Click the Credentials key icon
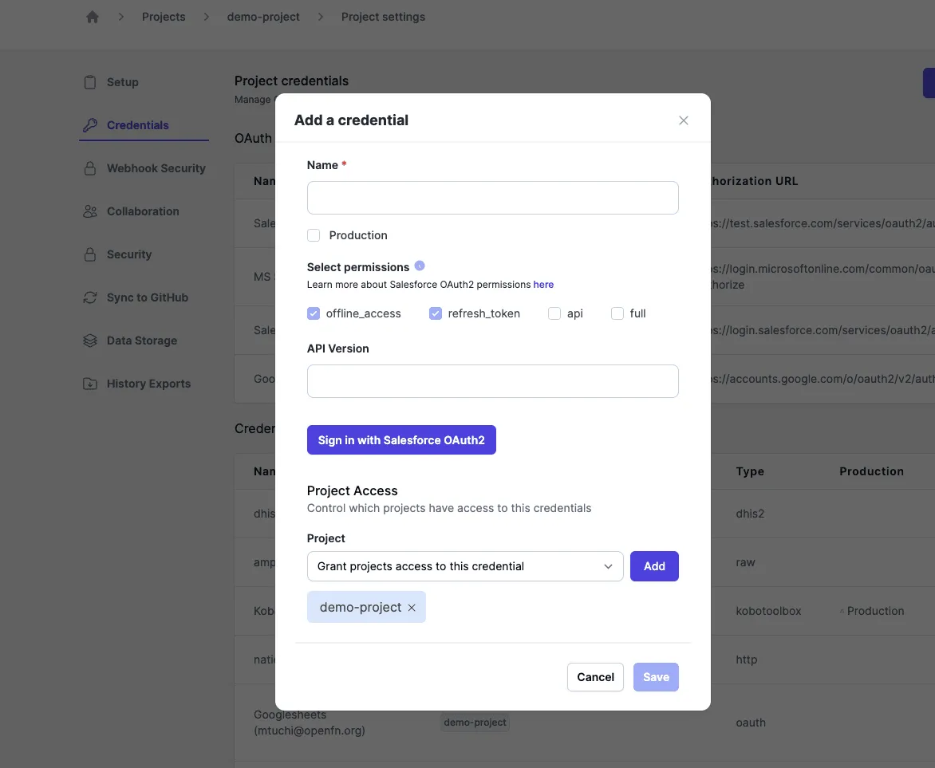Image resolution: width=935 pixels, height=768 pixels. click(x=90, y=125)
